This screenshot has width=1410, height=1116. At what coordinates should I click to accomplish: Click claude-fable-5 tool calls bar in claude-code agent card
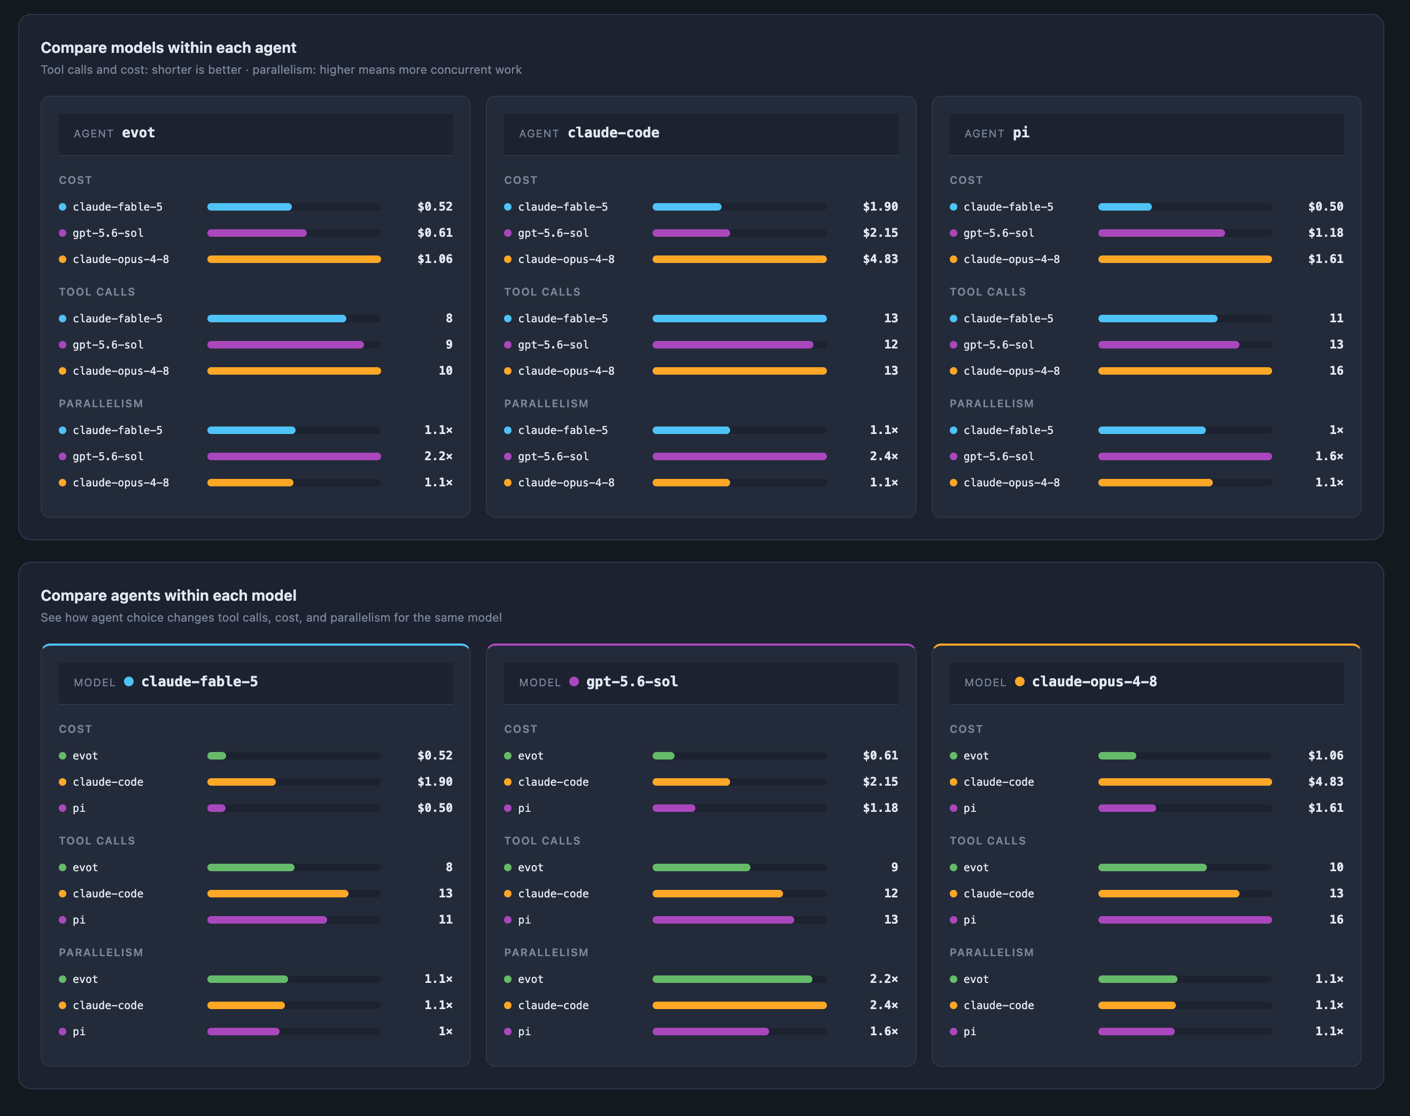740,319
